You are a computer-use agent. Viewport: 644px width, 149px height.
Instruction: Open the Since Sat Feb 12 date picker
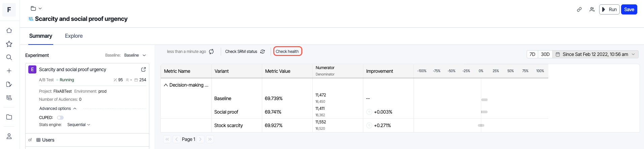[595, 54]
